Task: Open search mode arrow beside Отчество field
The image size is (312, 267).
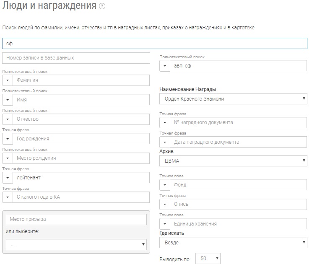Action: click(8, 119)
